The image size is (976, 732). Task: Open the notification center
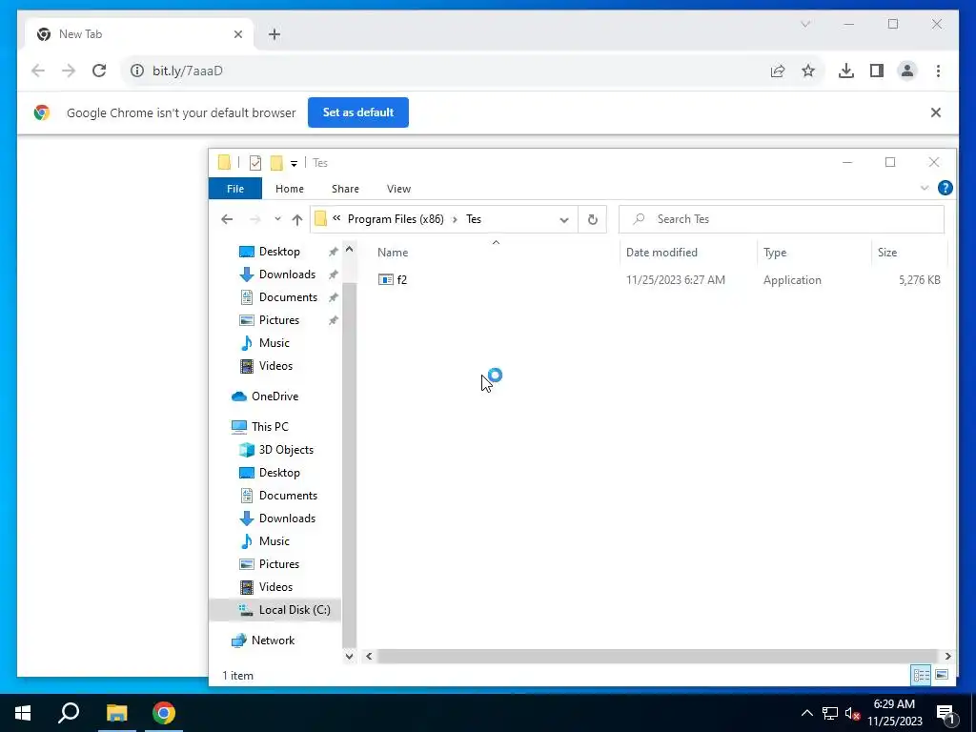(x=946, y=713)
